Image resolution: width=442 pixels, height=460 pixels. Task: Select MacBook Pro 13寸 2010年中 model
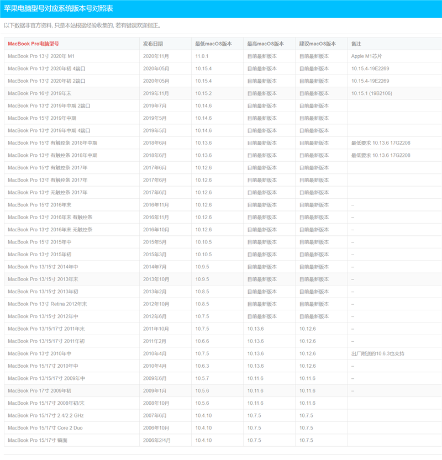pyautogui.click(x=40, y=353)
